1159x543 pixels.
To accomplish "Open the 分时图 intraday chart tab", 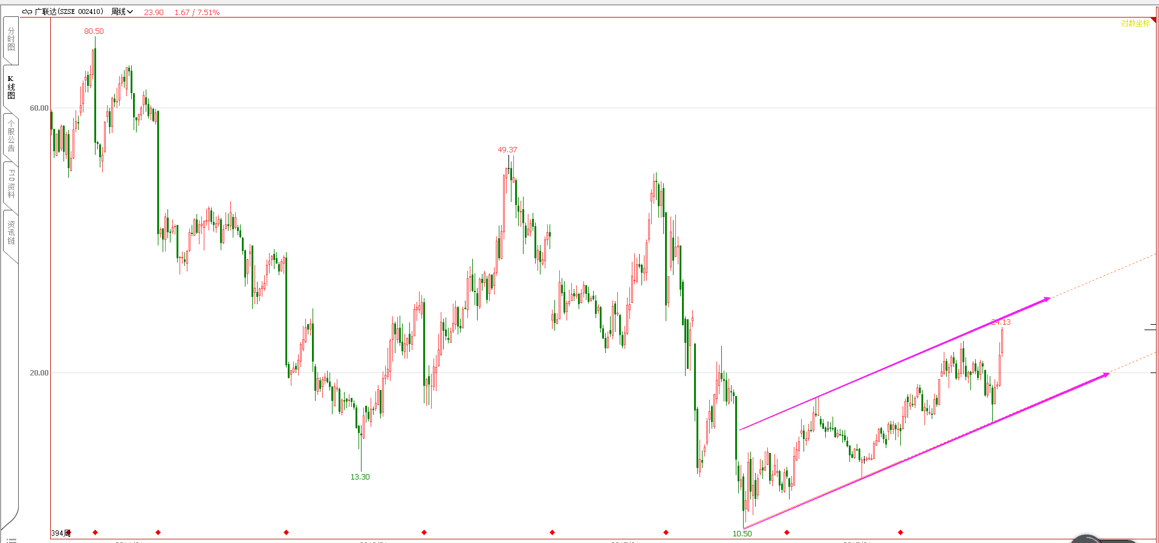I will click(x=11, y=39).
